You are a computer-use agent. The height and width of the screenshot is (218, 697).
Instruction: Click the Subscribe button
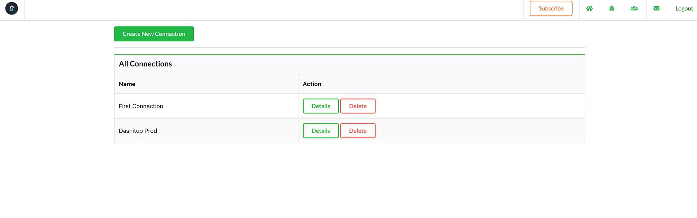(x=551, y=8)
